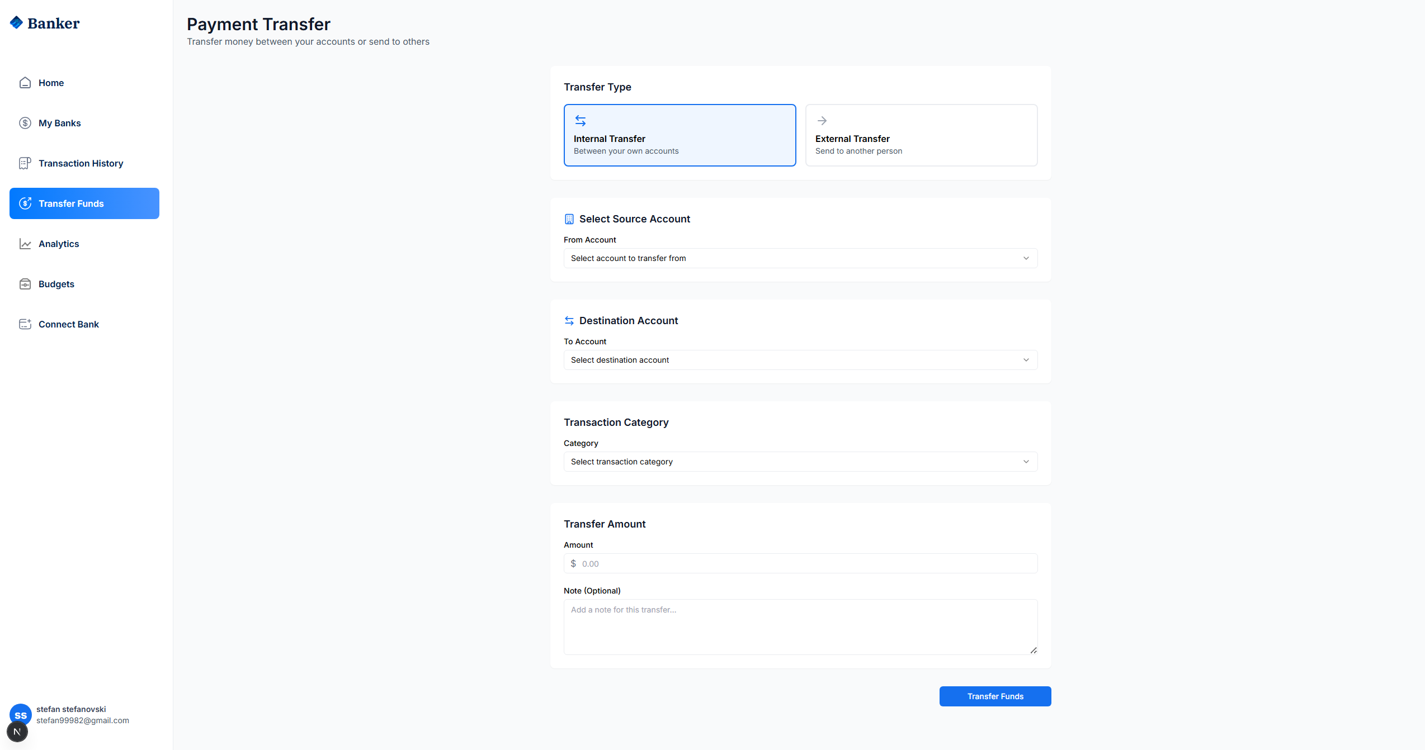The height and width of the screenshot is (750, 1425).
Task: Click the Transaction History receipt icon
Action: click(25, 163)
